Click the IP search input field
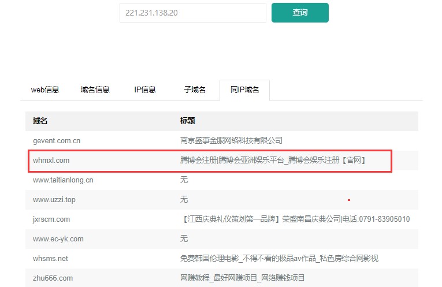The width and height of the screenshot is (442, 287). pyautogui.click(x=193, y=13)
